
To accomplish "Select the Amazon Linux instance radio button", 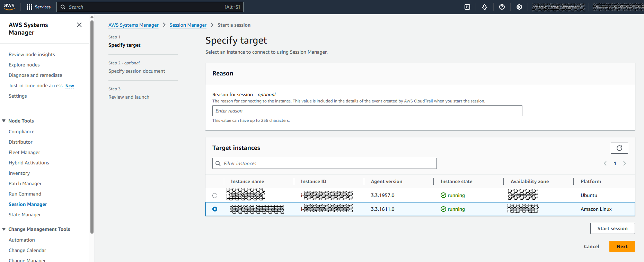I will pos(215,209).
